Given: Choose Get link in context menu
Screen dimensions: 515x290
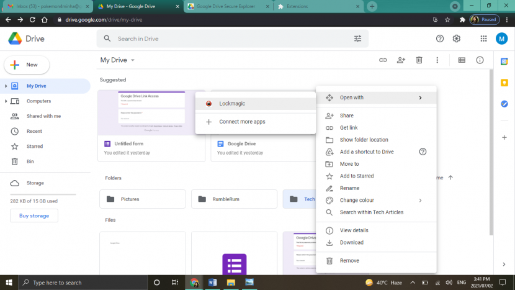Looking at the screenshot, I should coord(376,127).
